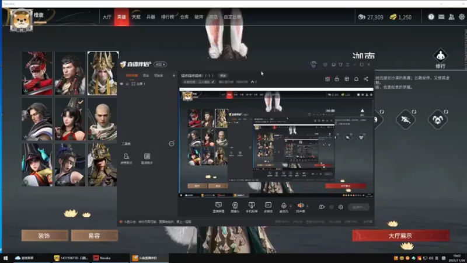Click the share icon in streaming app

pos(366,79)
